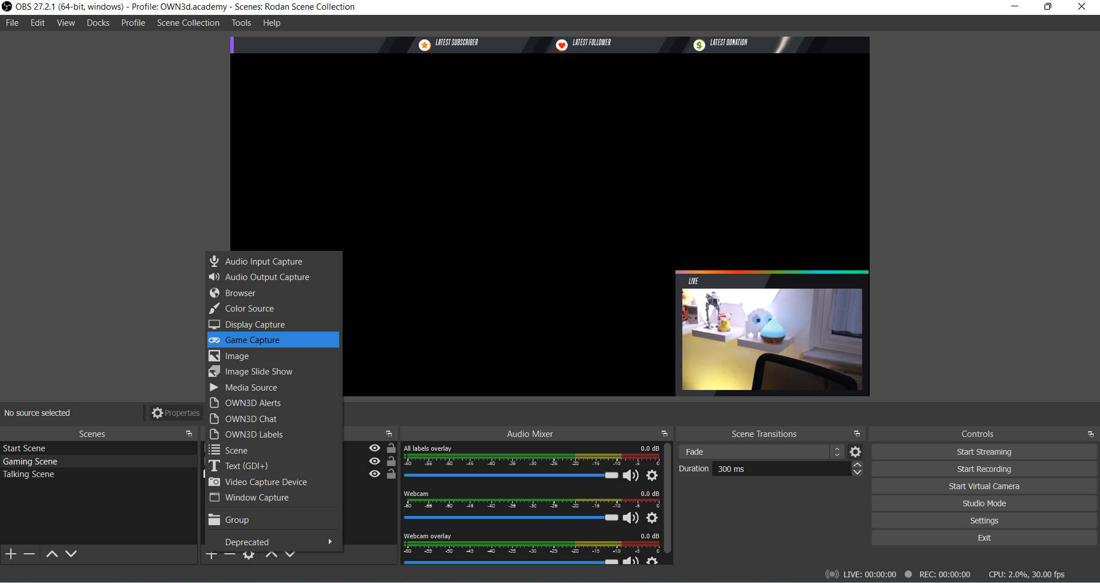Increase transition duration with up stepper
Screen dimensions: 1100x583
coord(857,465)
